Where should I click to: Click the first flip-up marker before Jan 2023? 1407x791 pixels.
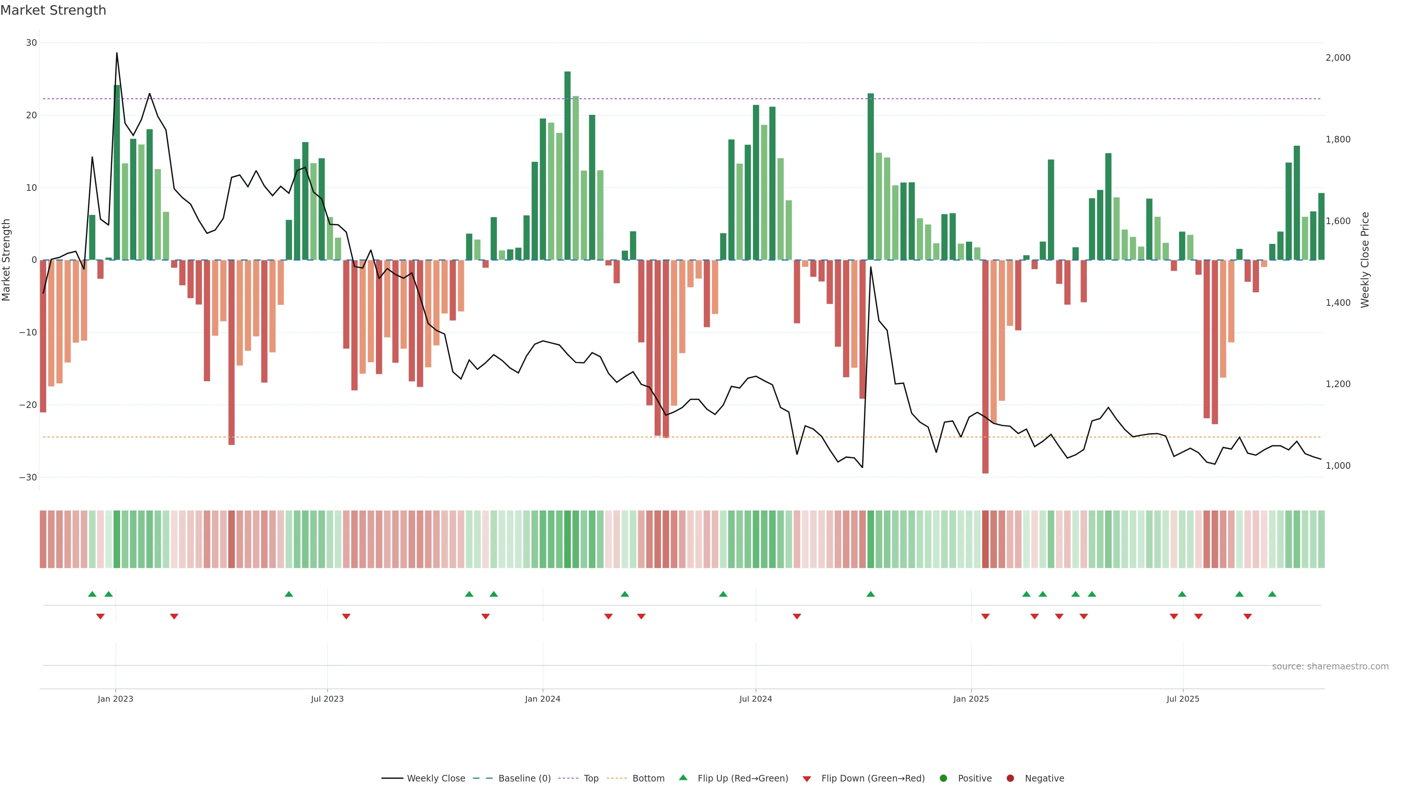(x=92, y=594)
